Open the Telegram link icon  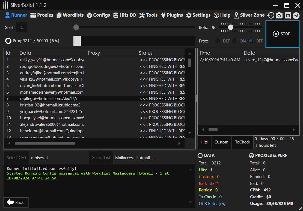(296, 16)
